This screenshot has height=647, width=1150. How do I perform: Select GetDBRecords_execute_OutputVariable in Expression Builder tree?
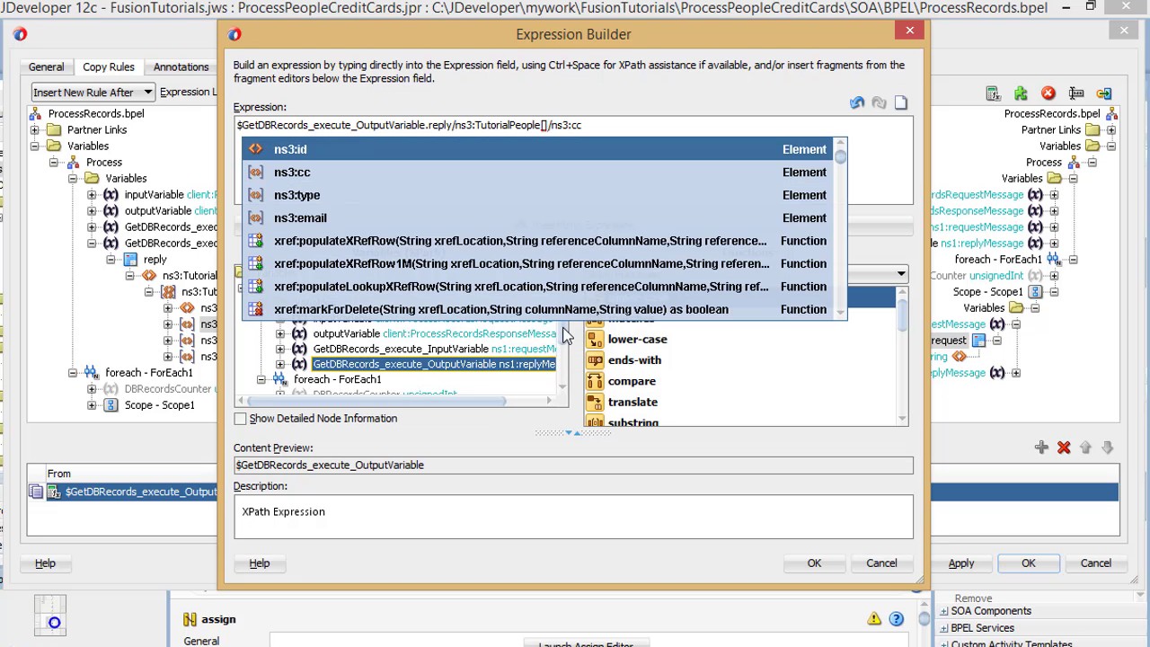[434, 364]
